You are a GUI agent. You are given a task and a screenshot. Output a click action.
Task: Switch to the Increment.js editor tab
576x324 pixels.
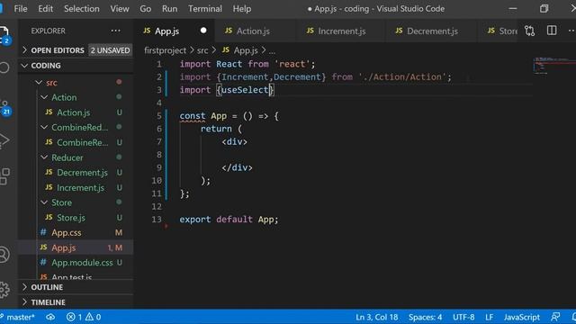coord(340,31)
